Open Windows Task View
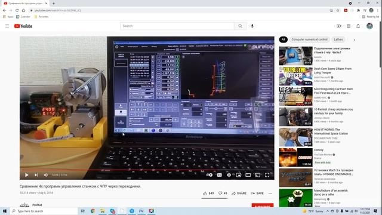 click(83, 211)
